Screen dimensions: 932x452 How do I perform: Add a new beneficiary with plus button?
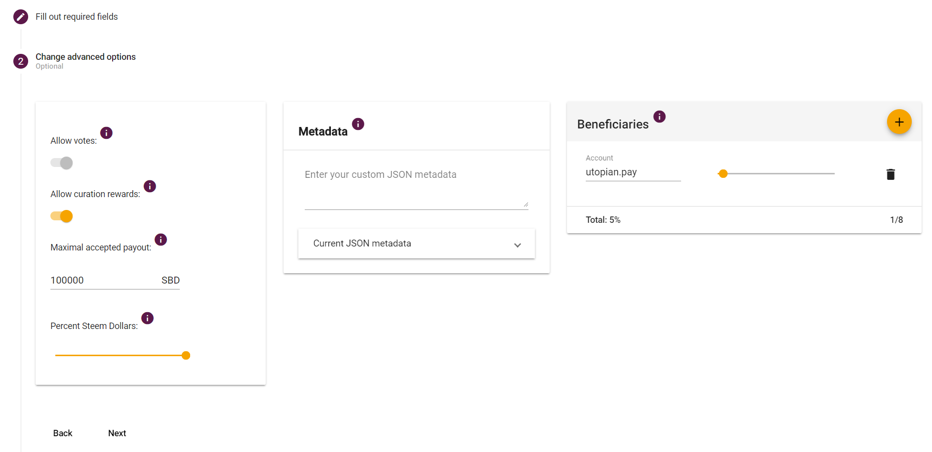[899, 122]
